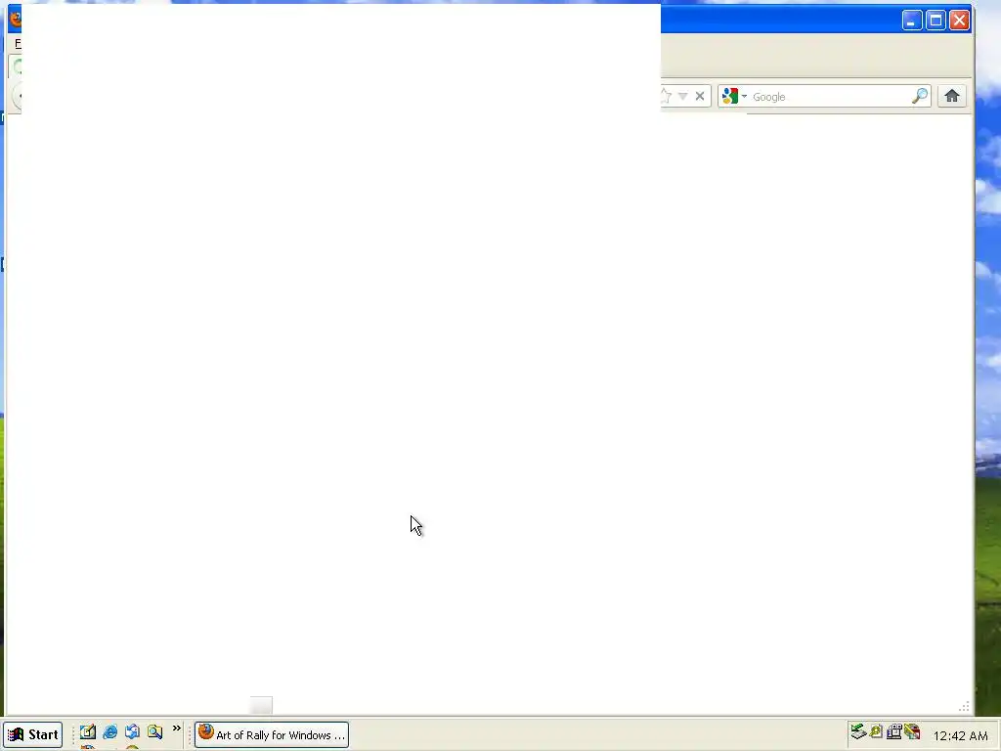
Task: Launch Internet Explorer from Quick Launch
Action: pyautogui.click(x=109, y=731)
